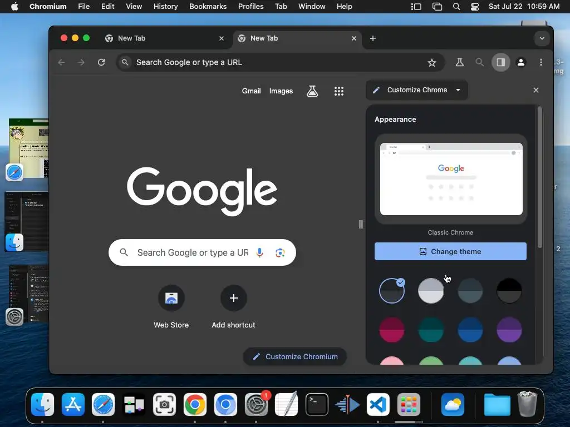Click the Customize Chromium button
Viewport: 570px width, 427px height.
tap(295, 356)
